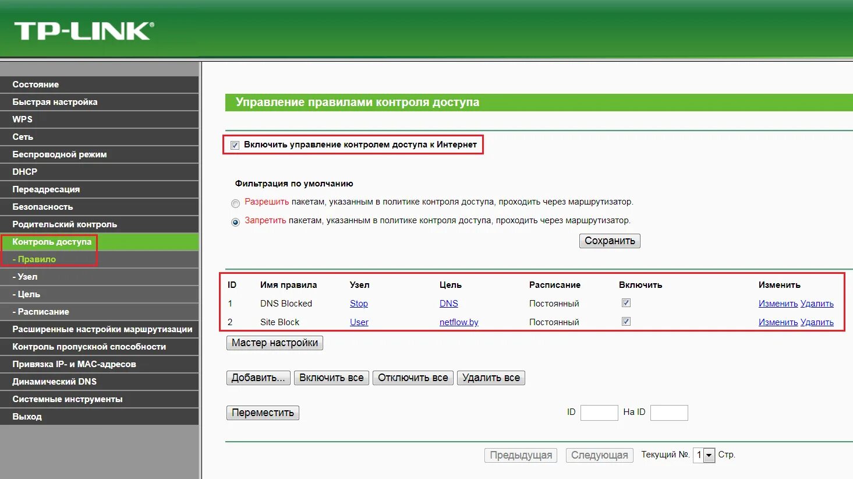This screenshot has height=479, width=853.
Task: Open the netflow.by target link
Action: (x=459, y=322)
